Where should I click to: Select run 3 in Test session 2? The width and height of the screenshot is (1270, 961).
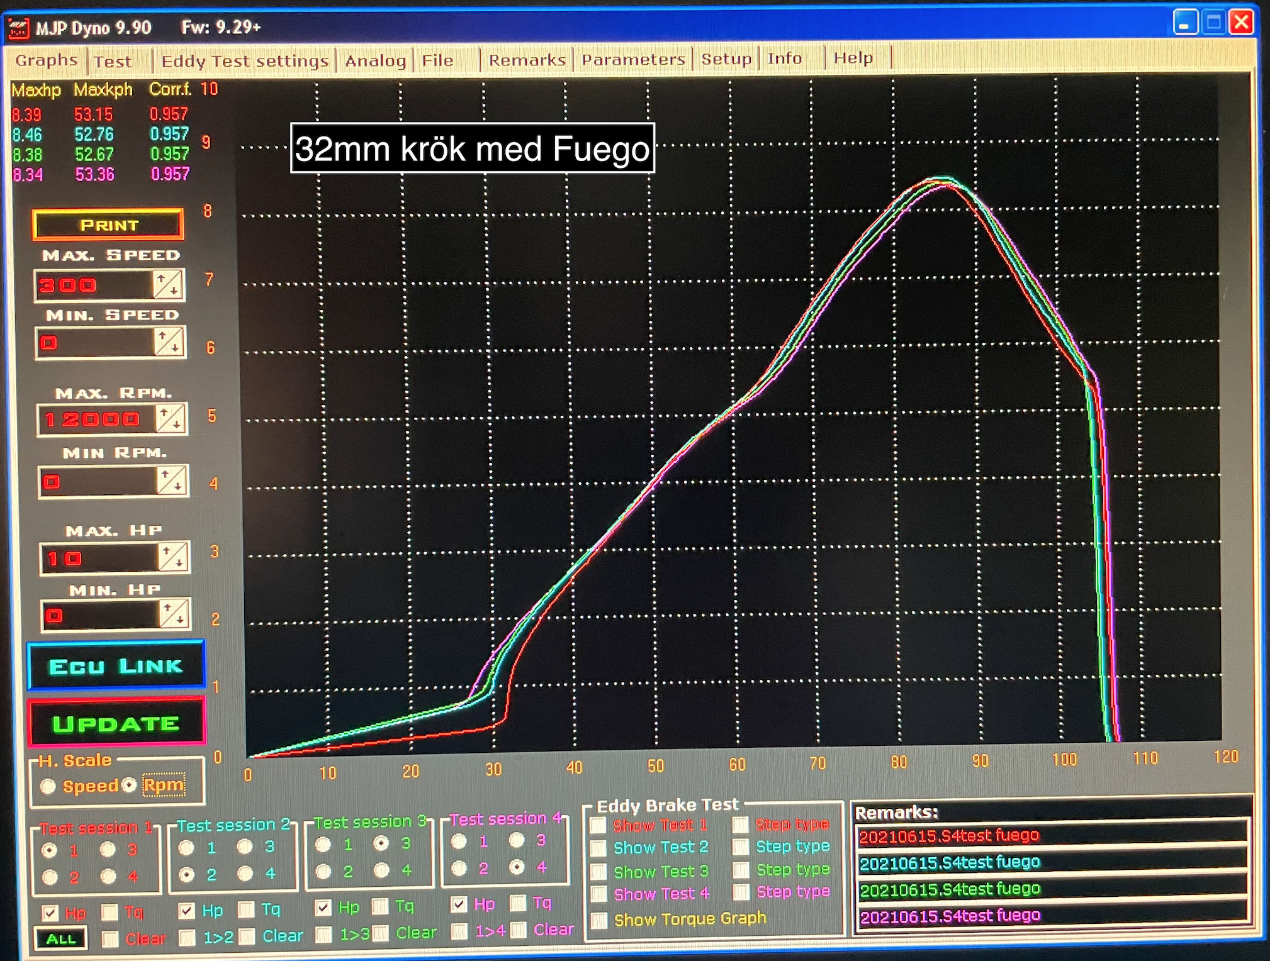pyautogui.click(x=245, y=847)
